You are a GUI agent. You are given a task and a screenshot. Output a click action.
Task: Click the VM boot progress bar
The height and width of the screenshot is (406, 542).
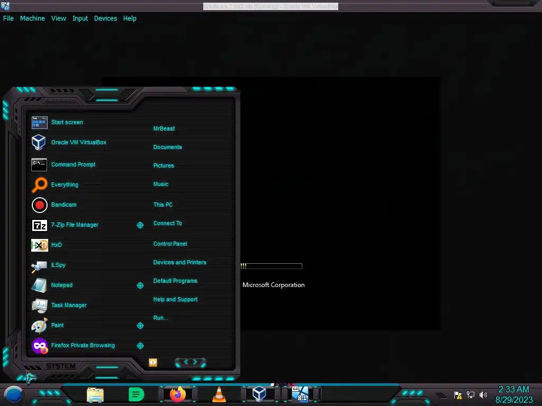272,266
